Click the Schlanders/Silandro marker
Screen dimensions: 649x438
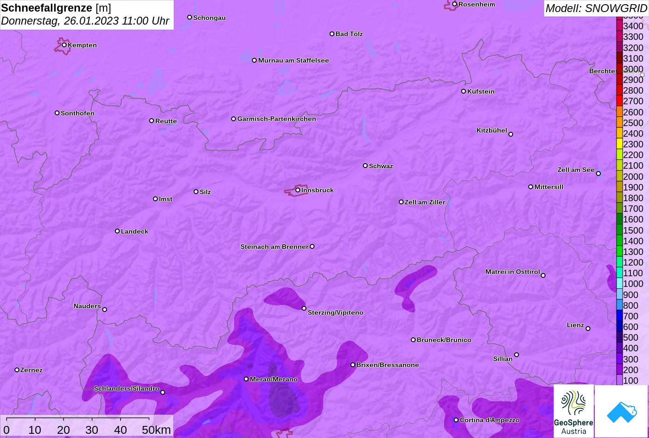click(163, 393)
